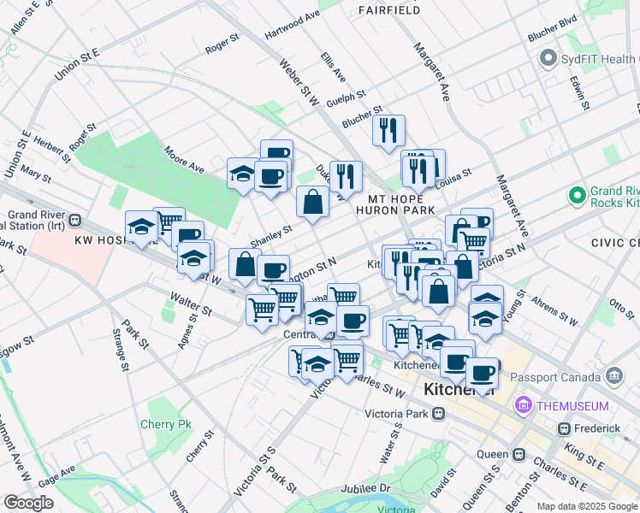Viewport: 640px width, 513px height.
Task: Open the graduation cap marker at KW Hospital
Action: [141, 227]
